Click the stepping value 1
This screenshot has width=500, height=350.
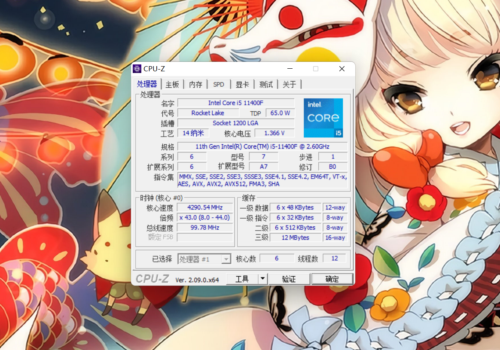(333, 156)
